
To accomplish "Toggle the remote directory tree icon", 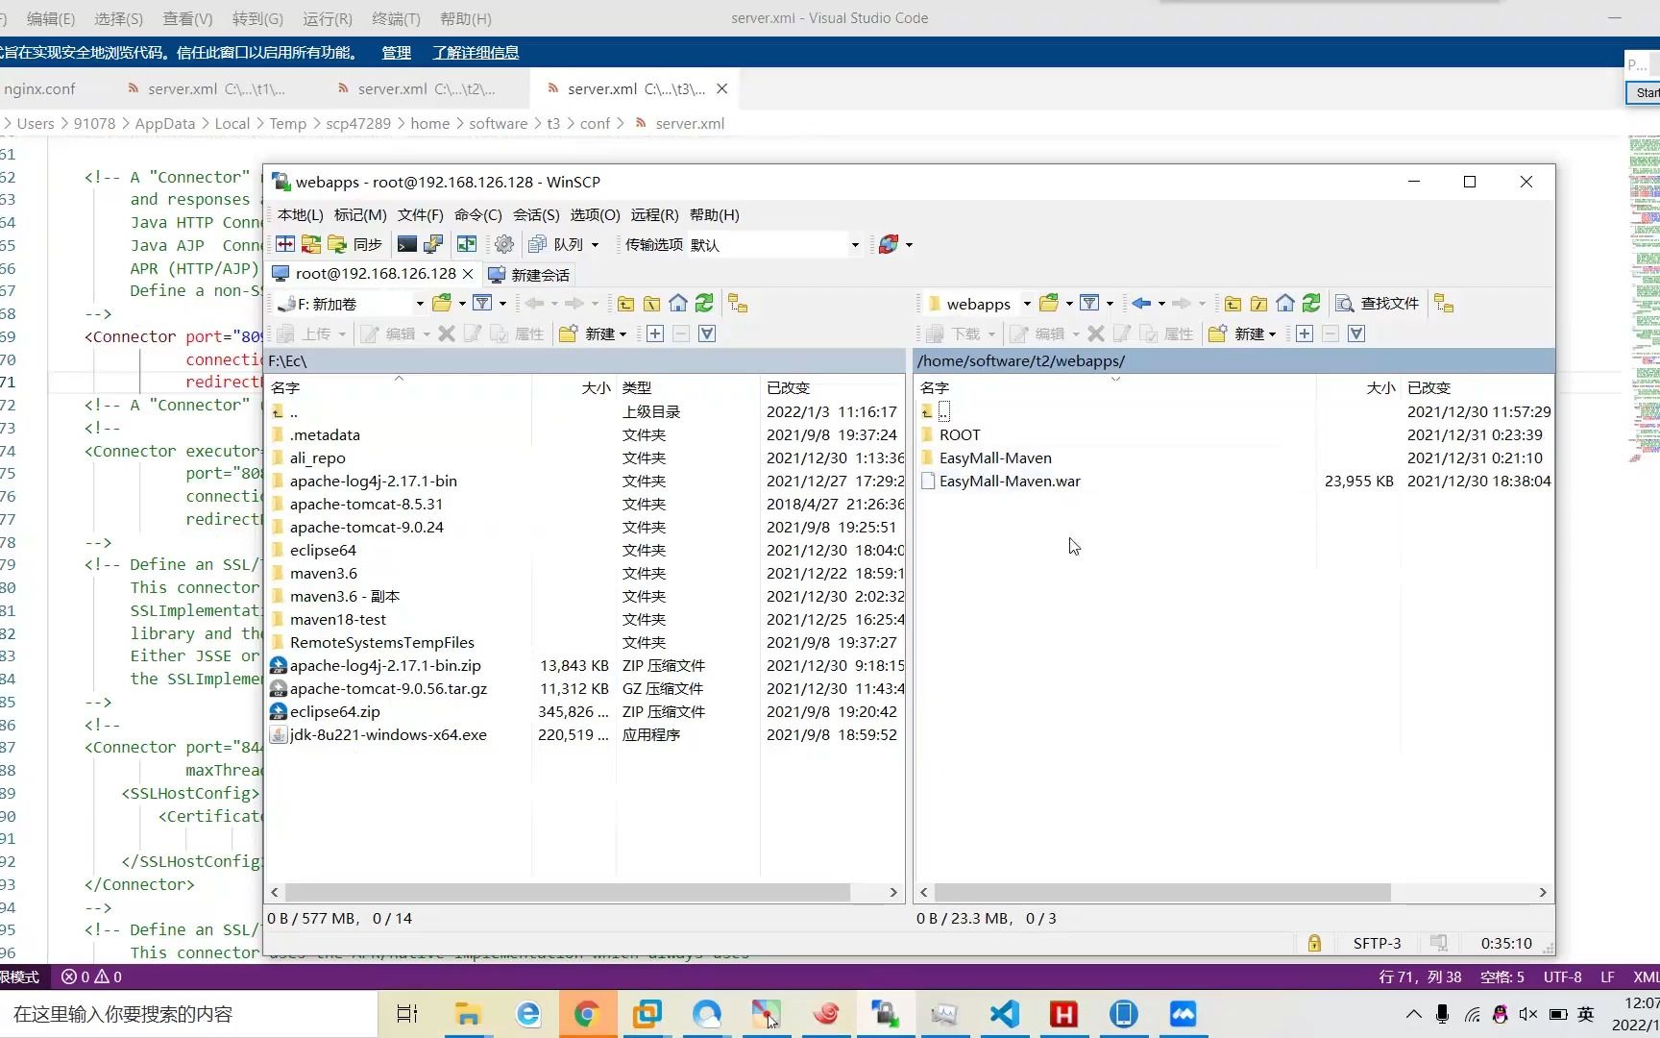I will pyautogui.click(x=1444, y=304).
